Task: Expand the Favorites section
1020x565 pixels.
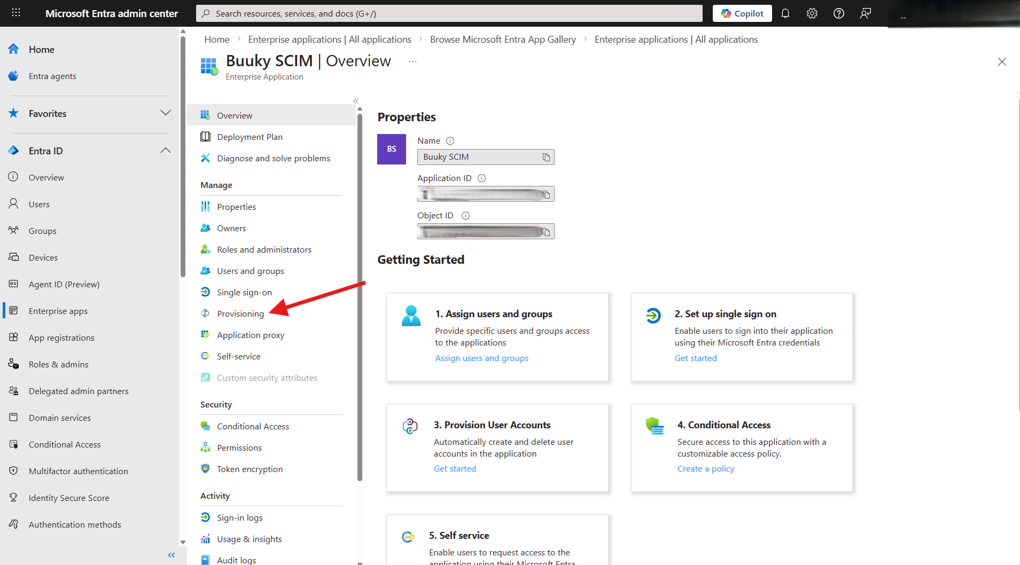Action: tap(165, 113)
